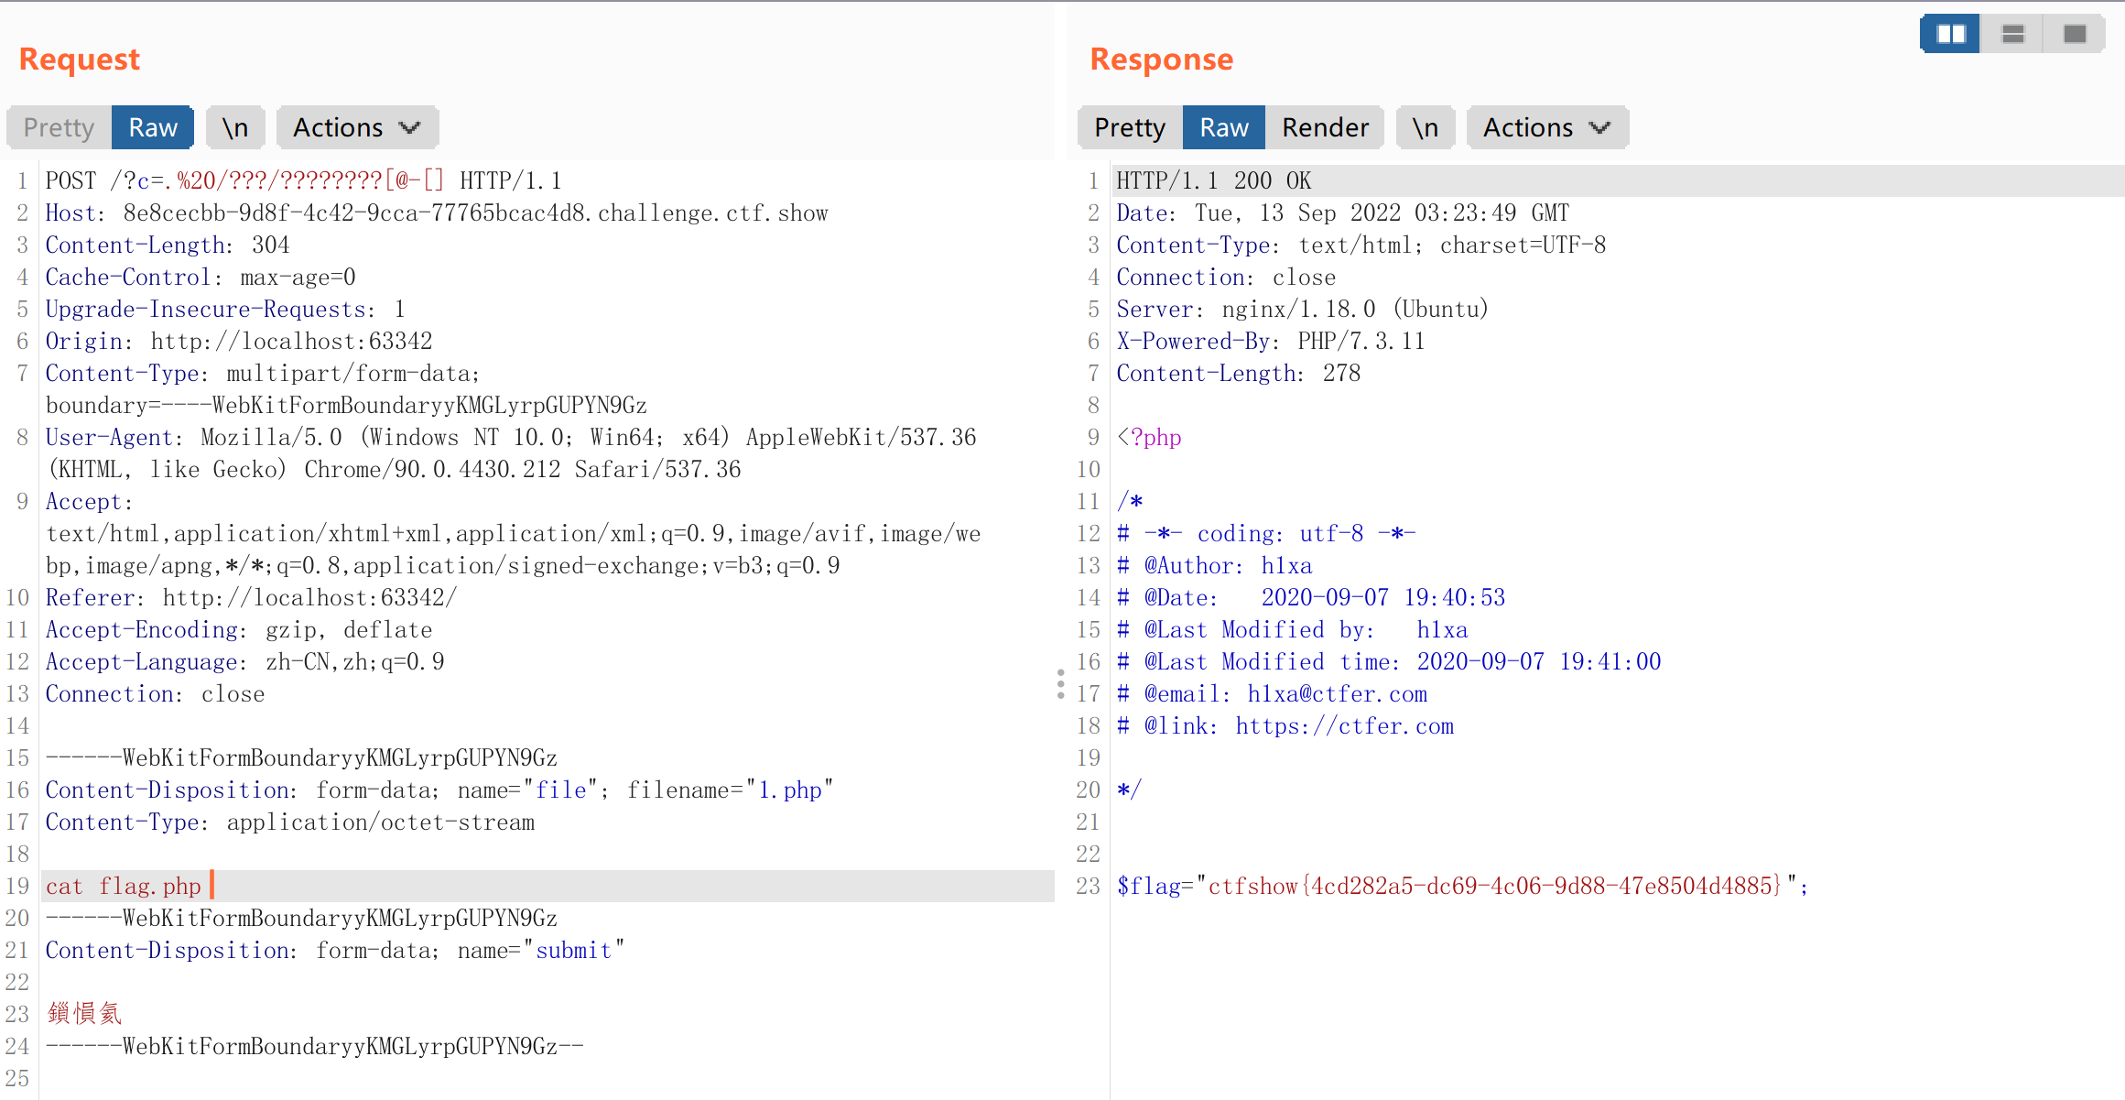
Task: Click the pane divider drag handle
Action: pyautogui.click(x=1060, y=684)
